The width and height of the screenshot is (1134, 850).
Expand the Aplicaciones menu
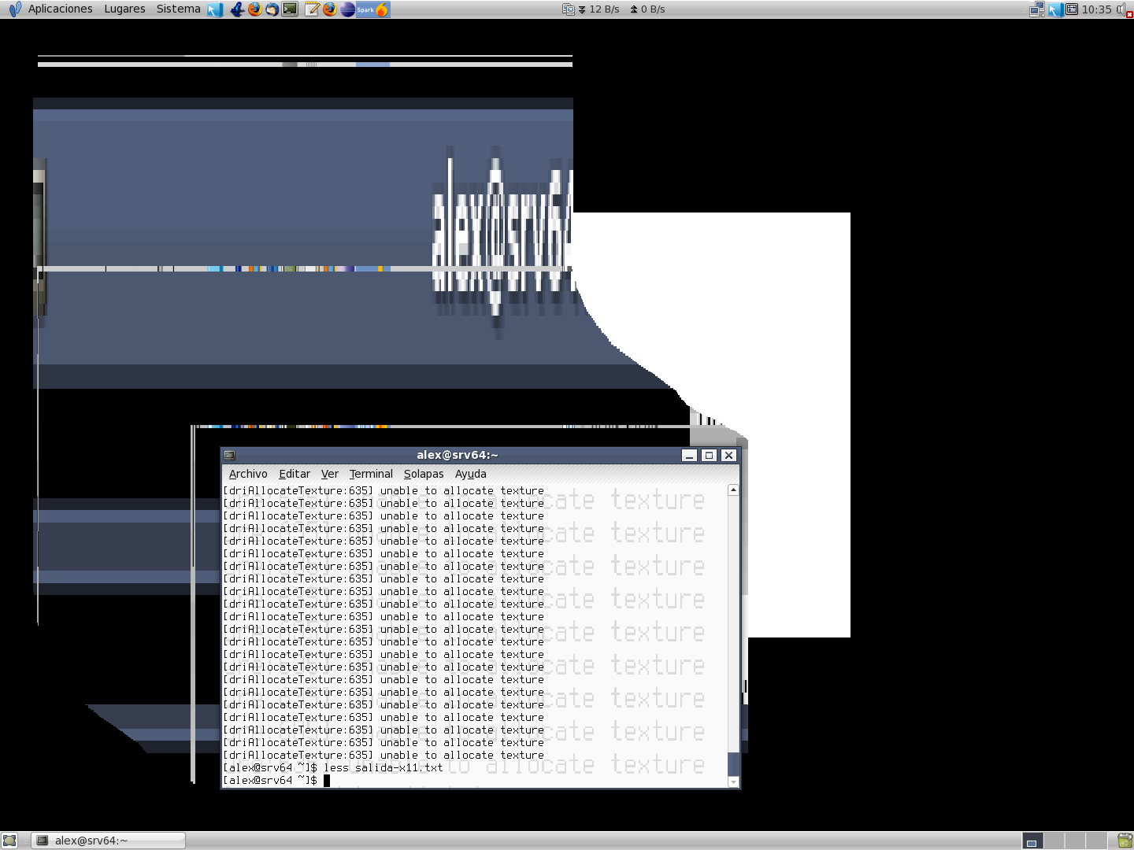[x=60, y=9]
